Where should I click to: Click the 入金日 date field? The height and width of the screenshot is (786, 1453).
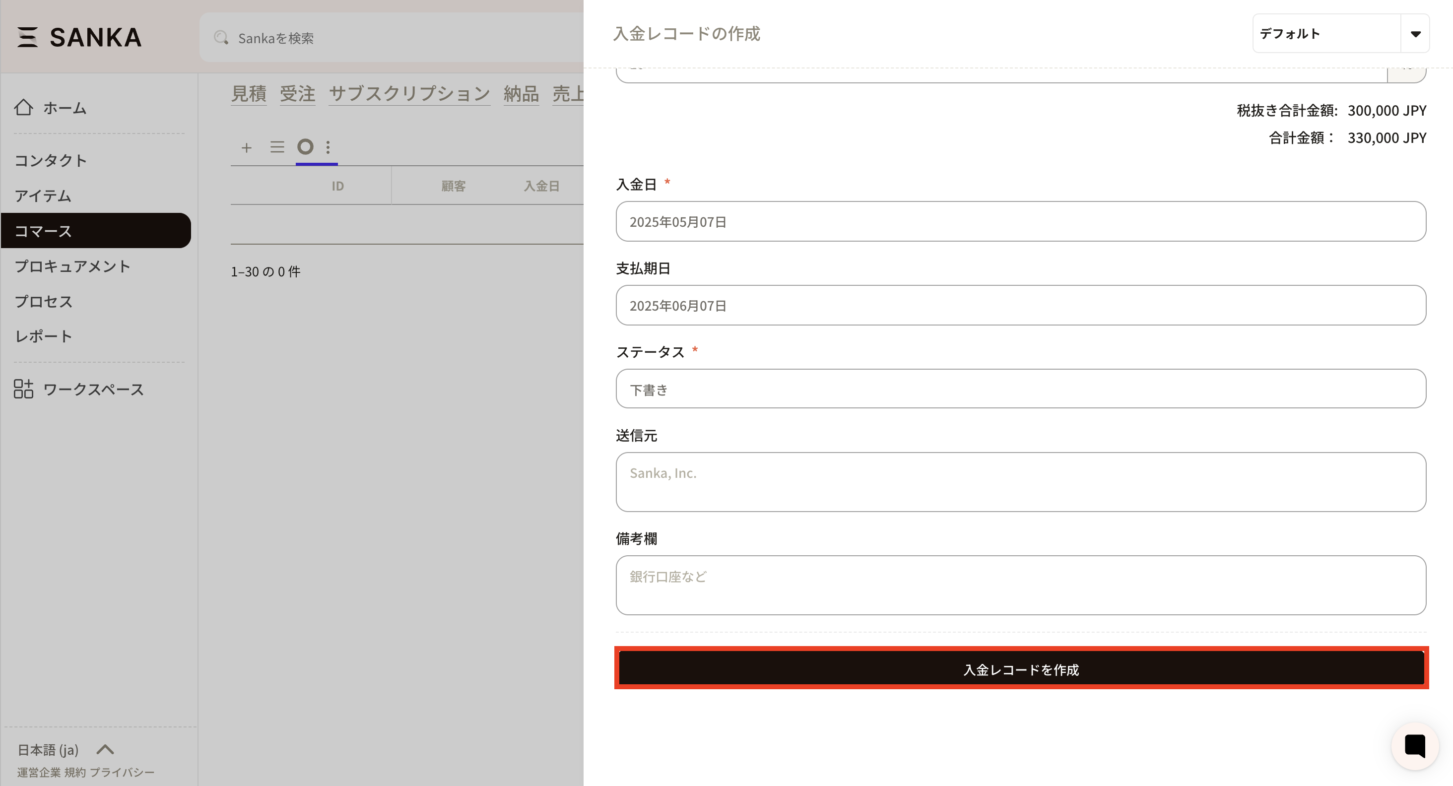[1020, 221]
